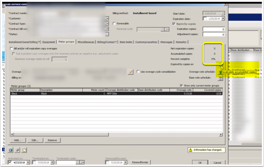The image size is (264, 167).
Task: Select the Black meter group row
Action: (116, 94)
